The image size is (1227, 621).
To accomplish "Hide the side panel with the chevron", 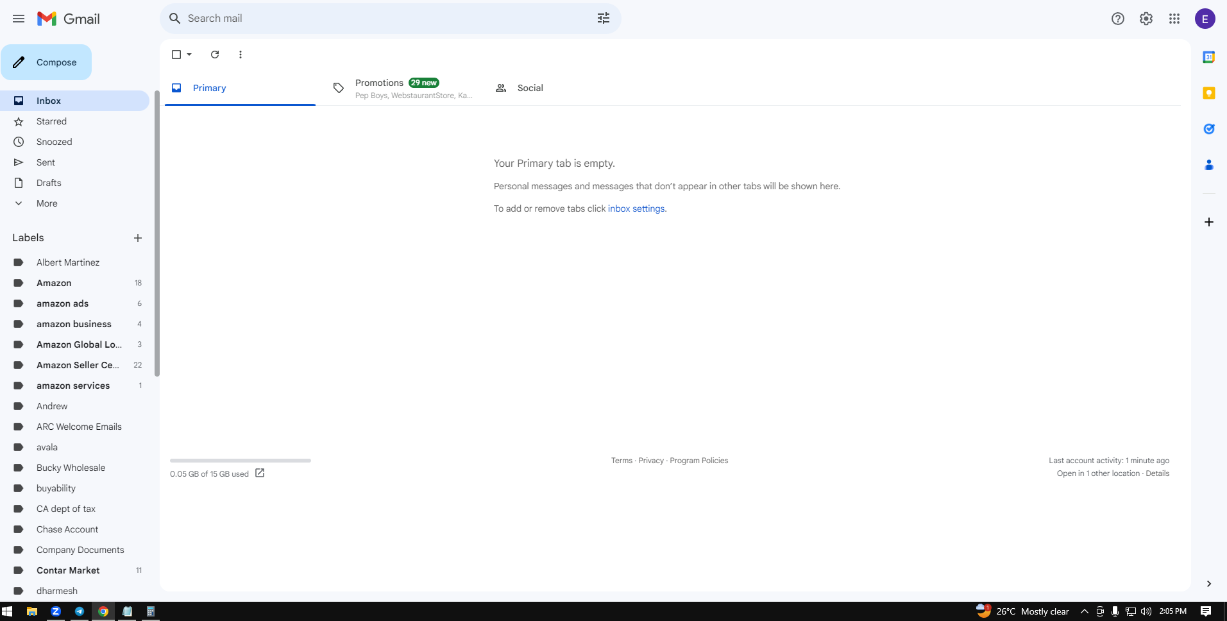I will click(1209, 584).
